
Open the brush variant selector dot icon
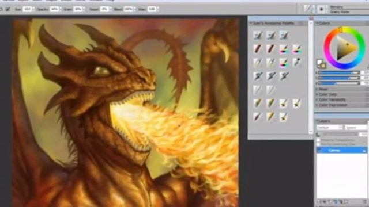[322, 9]
